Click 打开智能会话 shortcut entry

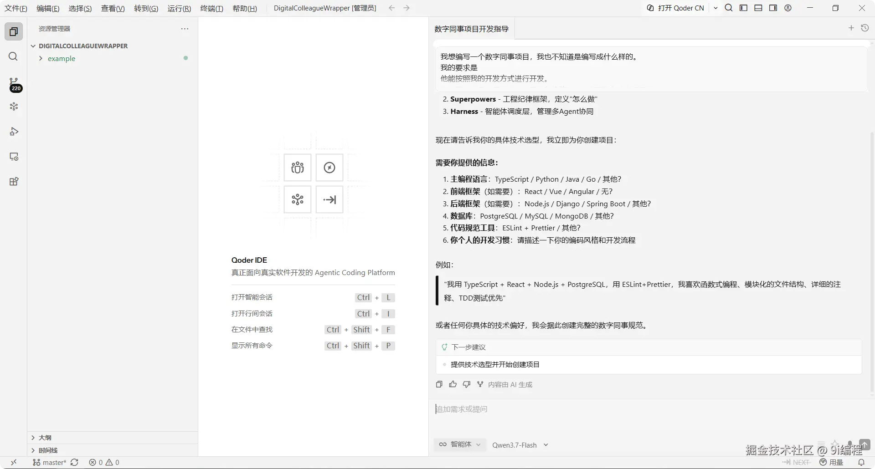click(x=252, y=297)
